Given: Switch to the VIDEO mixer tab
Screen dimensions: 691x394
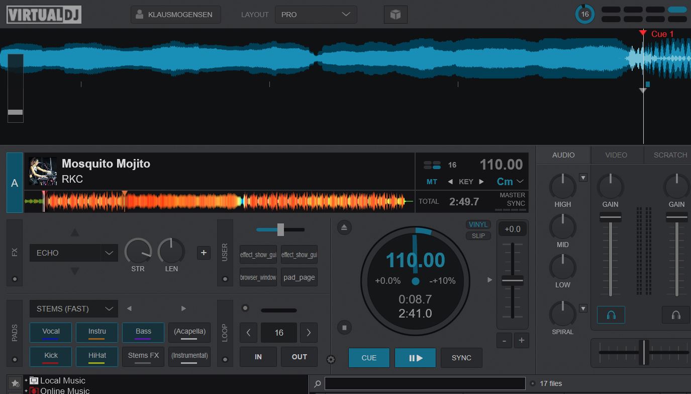Looking at the screenshot, I should (616, 155).
